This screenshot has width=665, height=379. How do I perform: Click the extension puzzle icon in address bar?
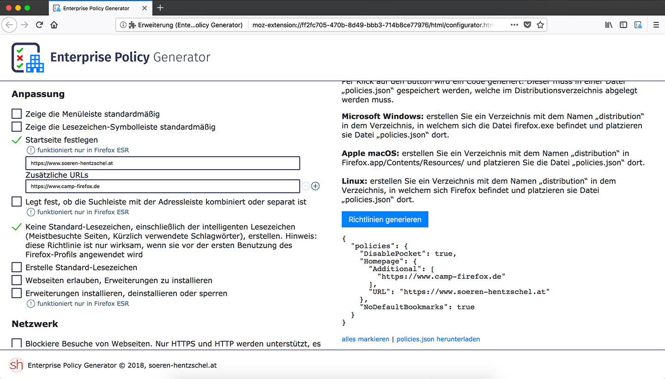[133, 25]
